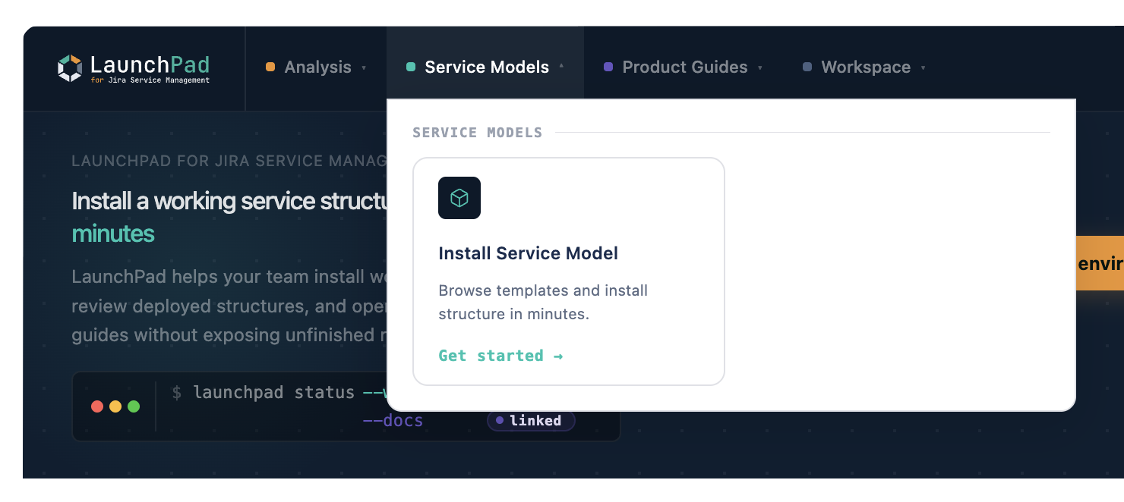The height and width of the screenshot is (502, 1124).
Task: Click the cube icon in Install Service Model card
Action: (459, 198)
